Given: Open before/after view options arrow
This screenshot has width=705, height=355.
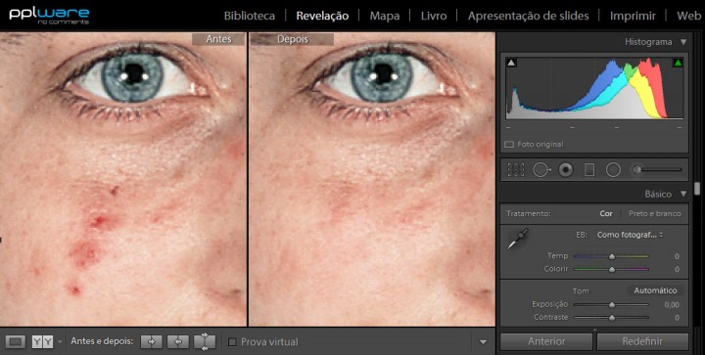Looking at the screenshot, I should click(60, 342).
